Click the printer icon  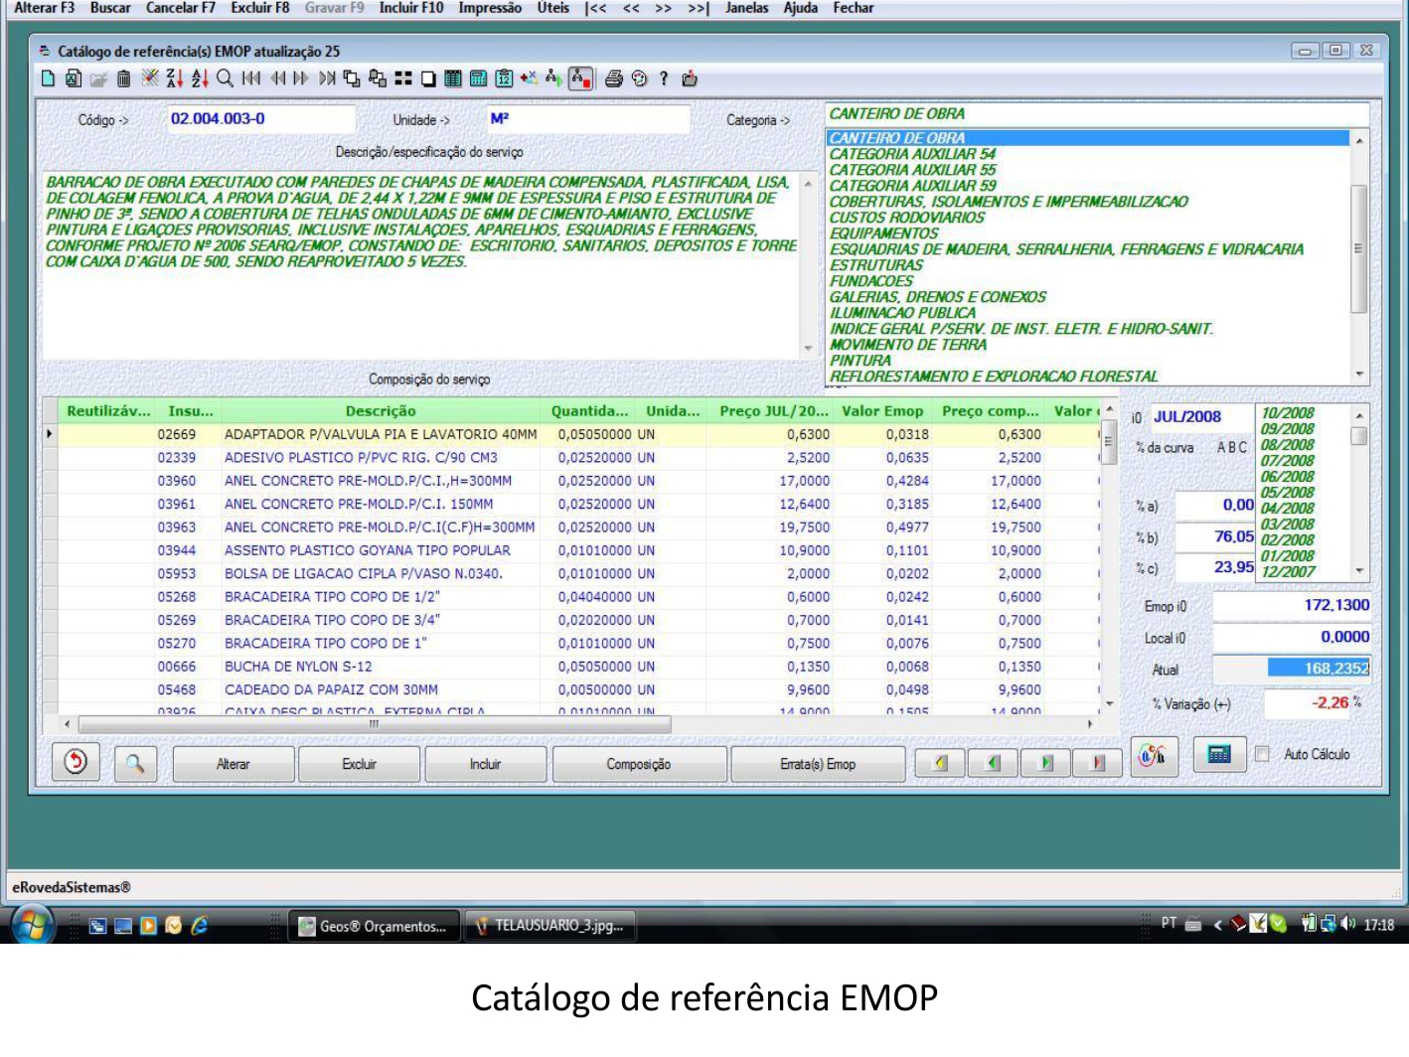coord(614,78)
